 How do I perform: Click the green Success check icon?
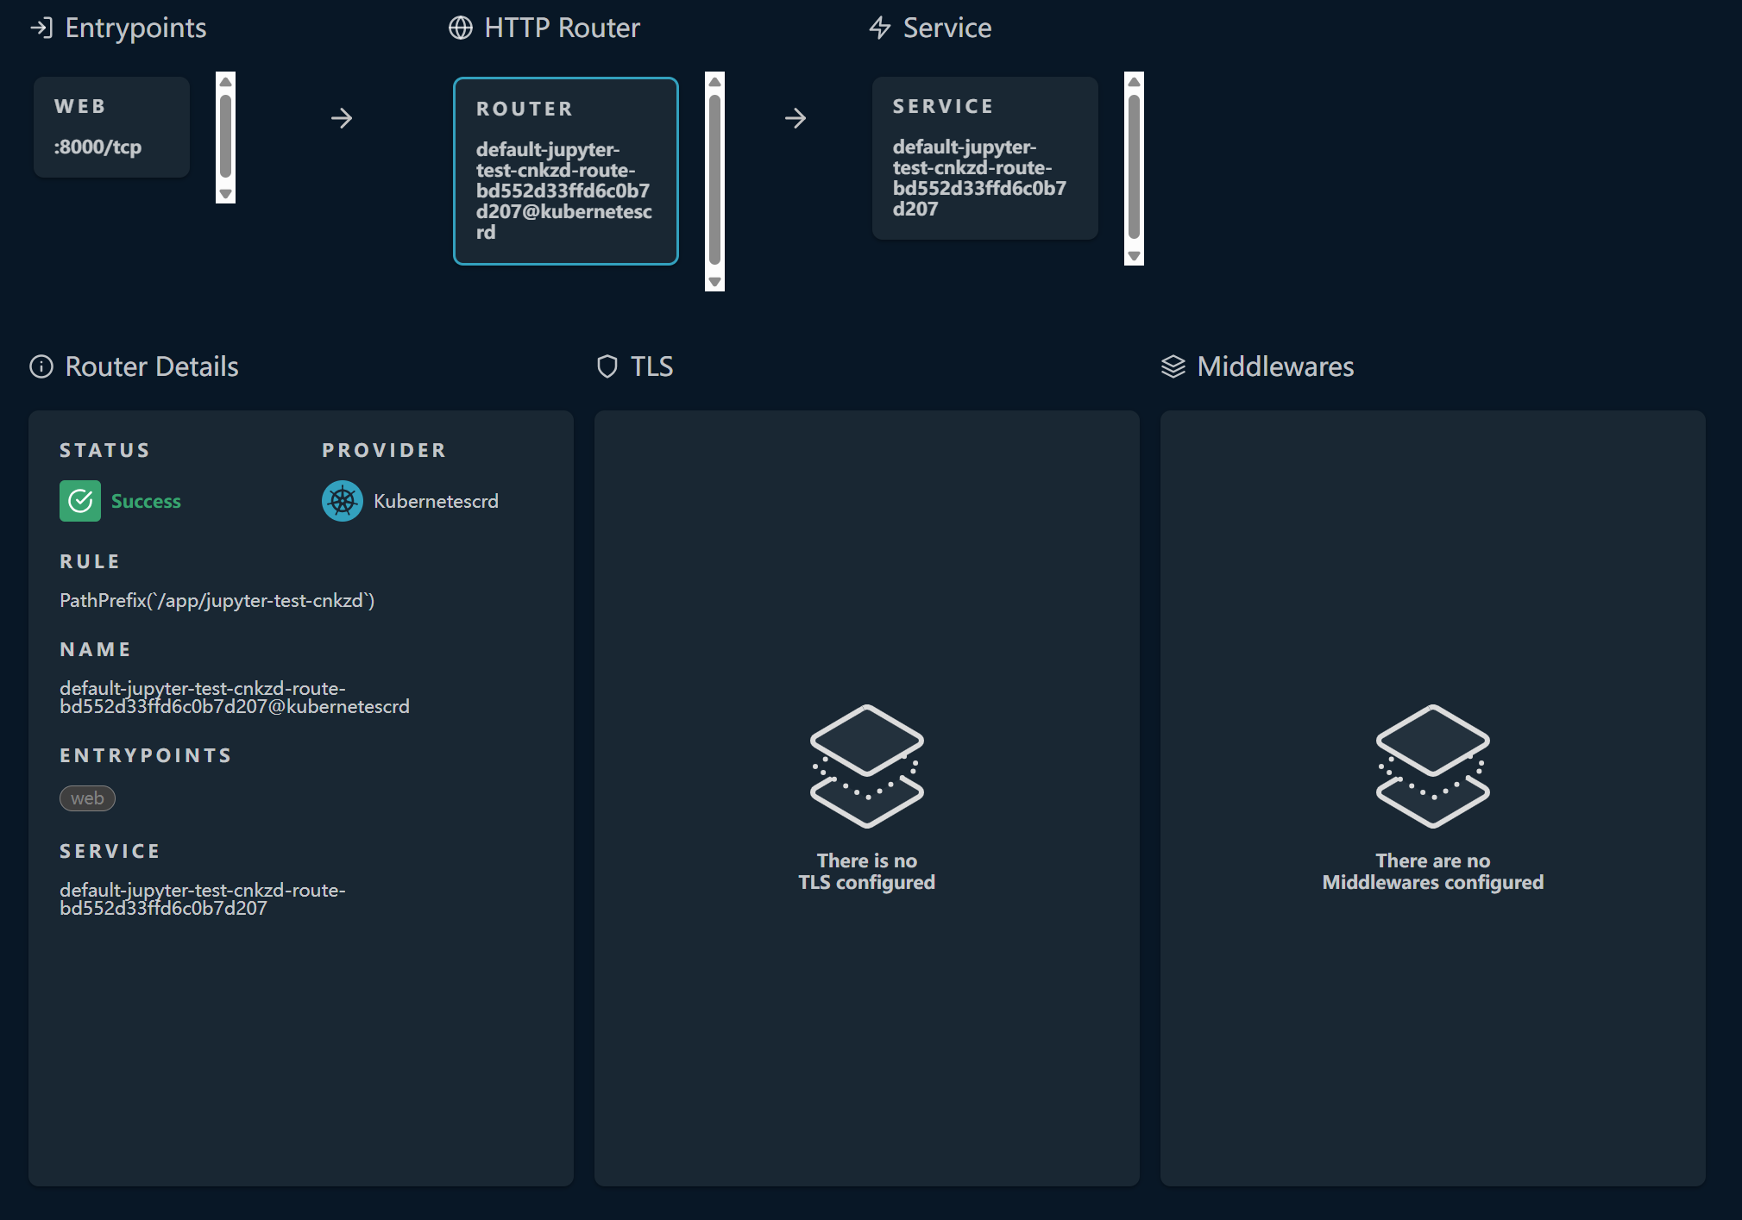coord(80,501)
